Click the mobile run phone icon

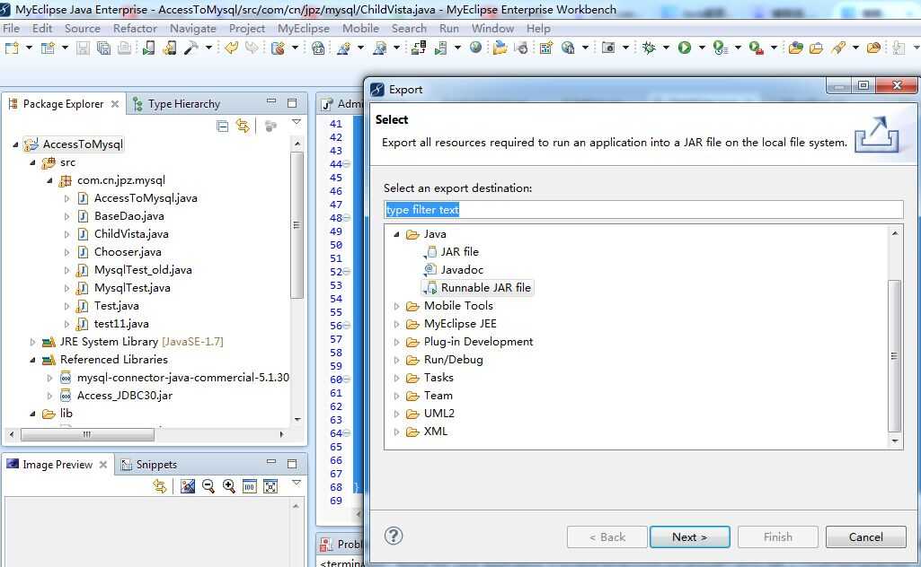point(148,48)
